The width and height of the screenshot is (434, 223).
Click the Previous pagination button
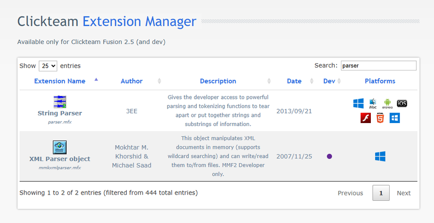point(350,193)
